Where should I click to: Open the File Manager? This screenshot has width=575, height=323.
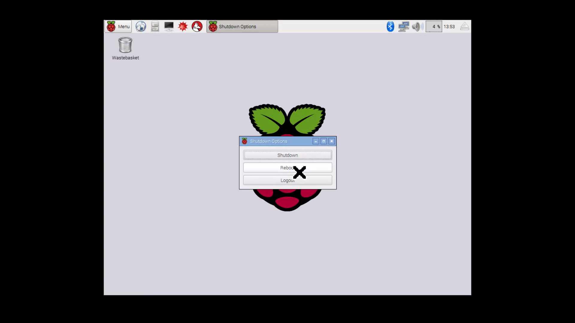click(x=155, y=26)
